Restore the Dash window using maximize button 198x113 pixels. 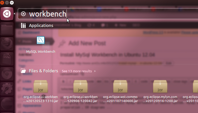click(12, 3)
